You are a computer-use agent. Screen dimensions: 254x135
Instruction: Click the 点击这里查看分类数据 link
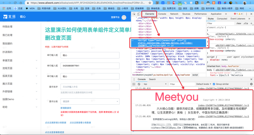pos(80,123)
